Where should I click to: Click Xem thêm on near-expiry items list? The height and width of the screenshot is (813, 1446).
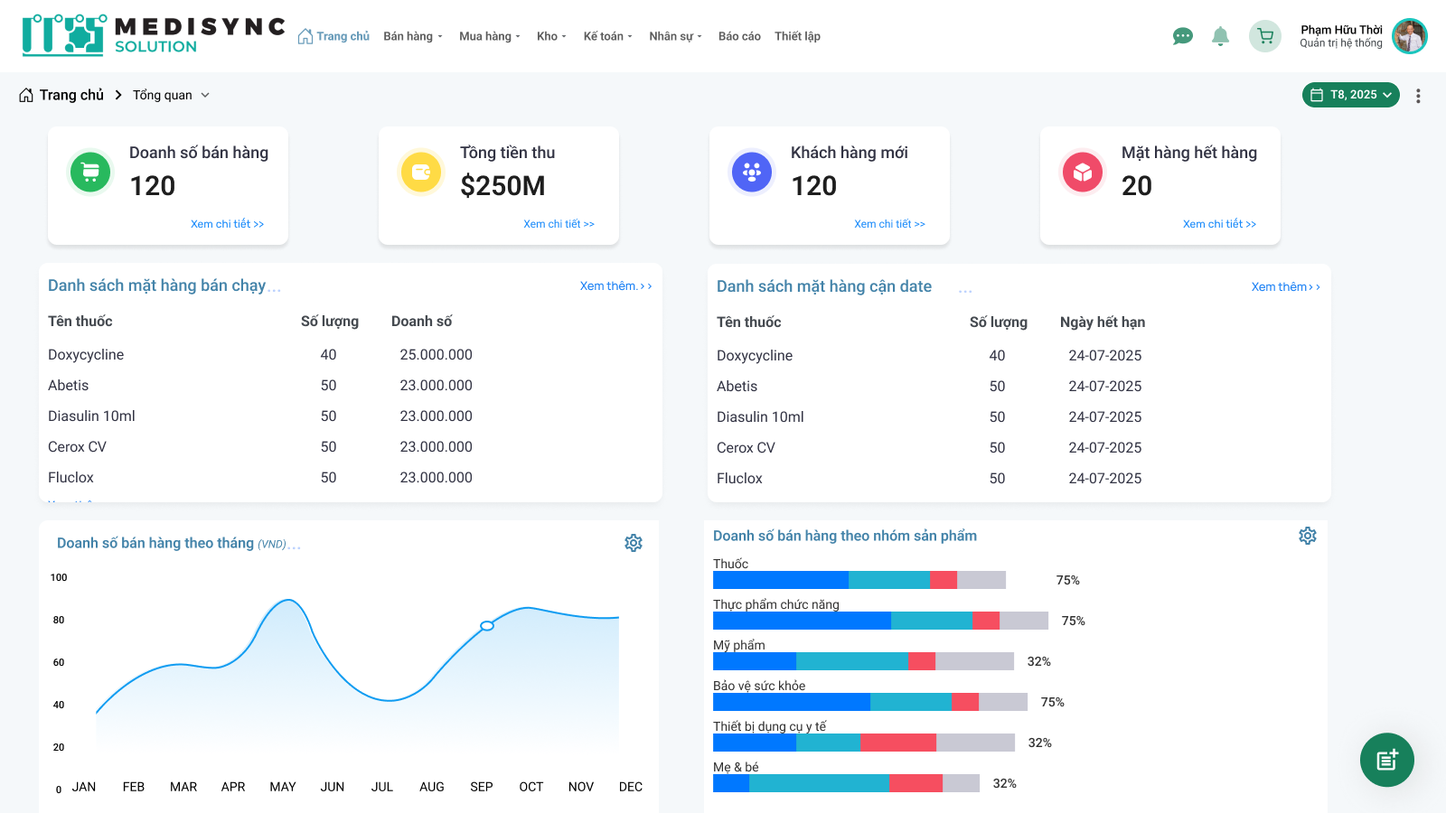point(1286,286)
